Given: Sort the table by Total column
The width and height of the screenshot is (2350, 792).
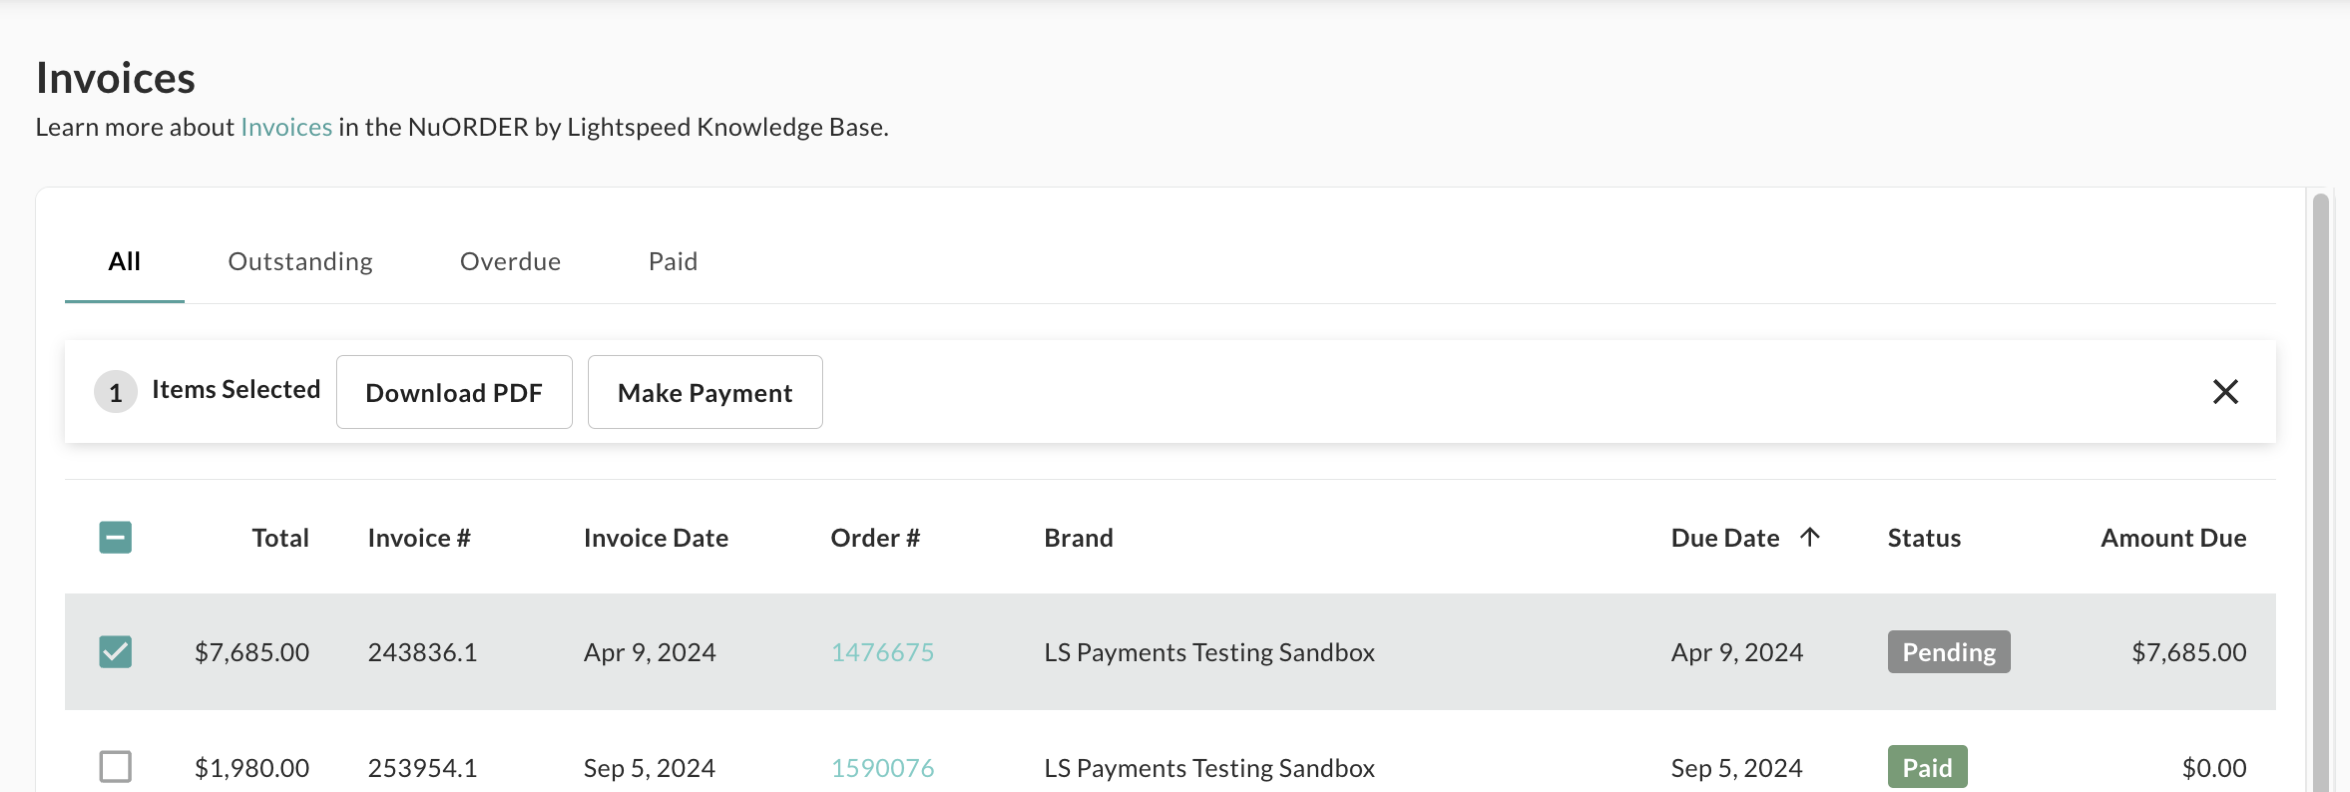Looking at the screenshot, I should click(x=280, y=537).
